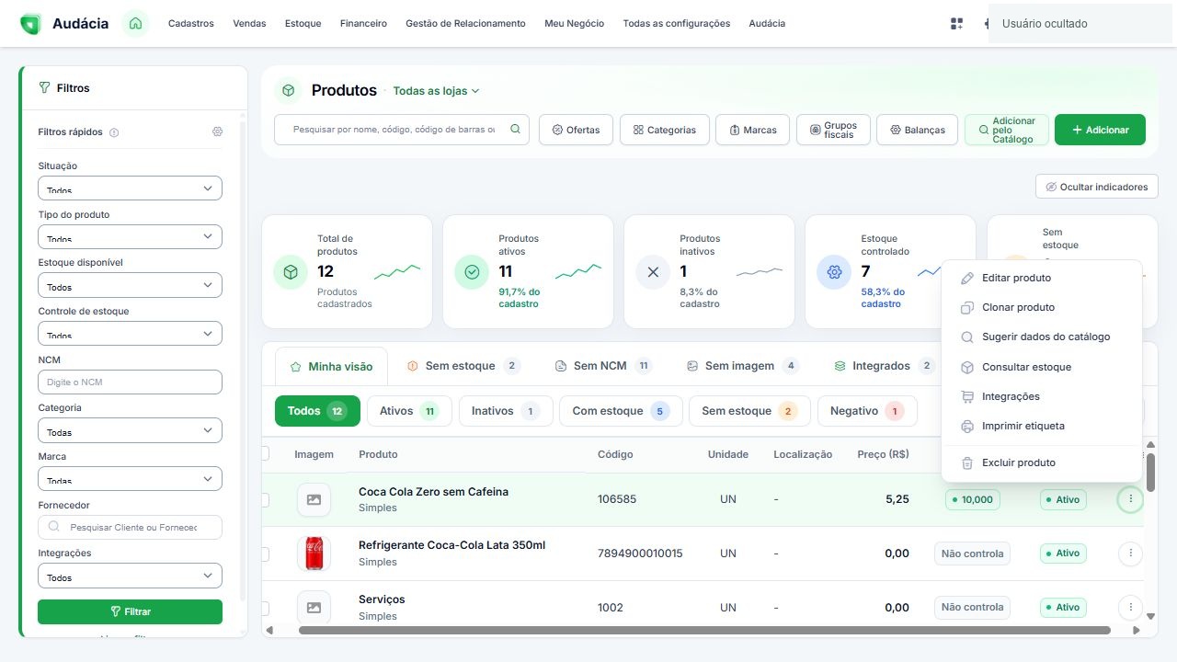
Task: Click Adicionar pelo Catálogo button
Action: (1007, 130)
